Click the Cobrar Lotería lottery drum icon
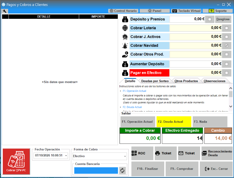Viewport: 234px width, 178px height. pyautogui.click(x=125, y=28)
